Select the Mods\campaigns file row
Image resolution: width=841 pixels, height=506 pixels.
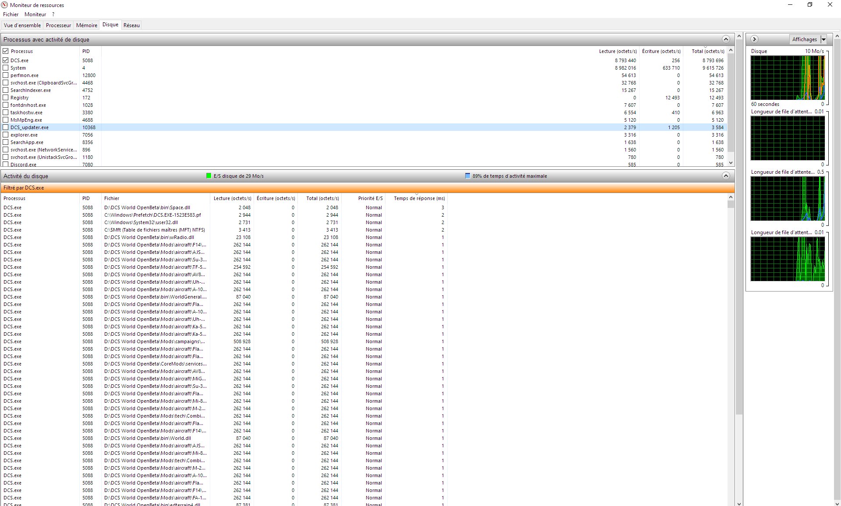tap(224, 341)
